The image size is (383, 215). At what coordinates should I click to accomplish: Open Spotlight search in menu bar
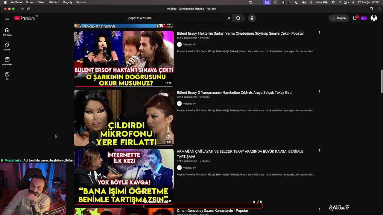tap(340, 2)
